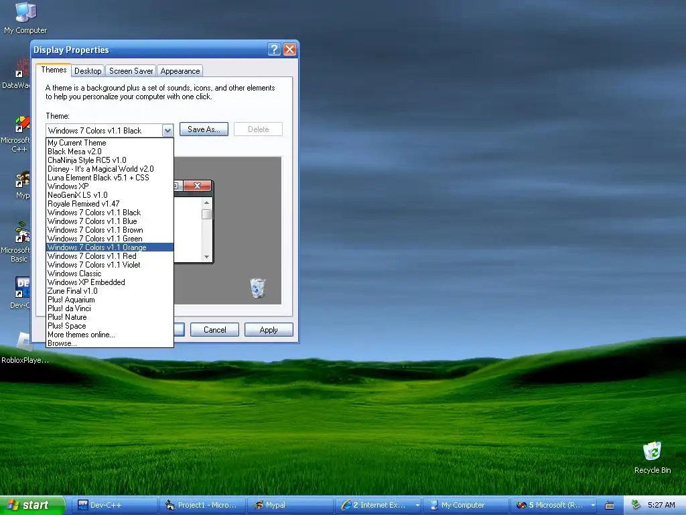Image resolution: width=686 pixels, height=515 pixels.
Task: Select Plus! Space theme
Action: pyautogui.click(x=110, y=327)
